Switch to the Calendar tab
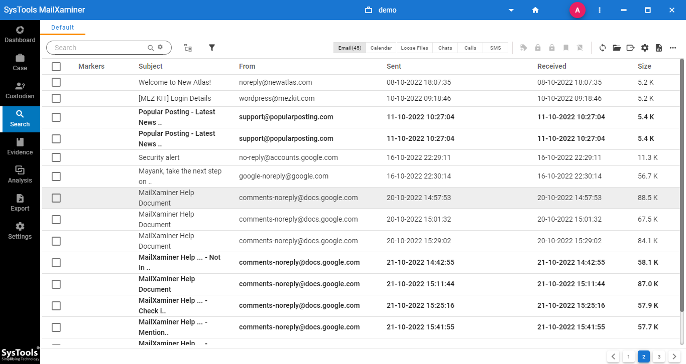Viewport: 686px width, 364px height. pos(381,48)
